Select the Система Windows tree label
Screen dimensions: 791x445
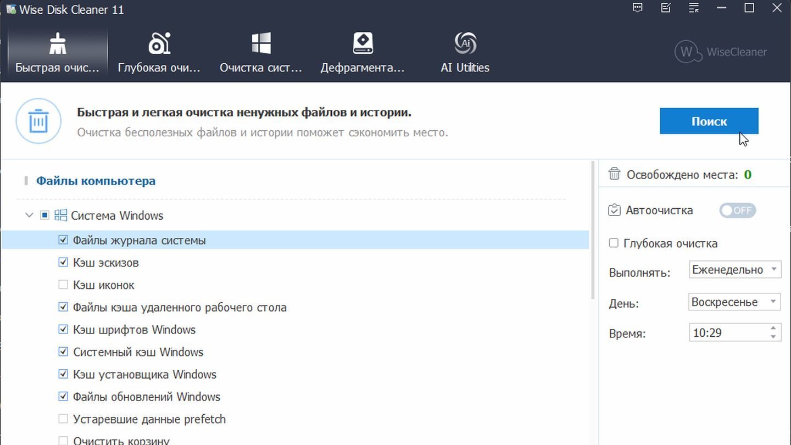click(117, 215)
